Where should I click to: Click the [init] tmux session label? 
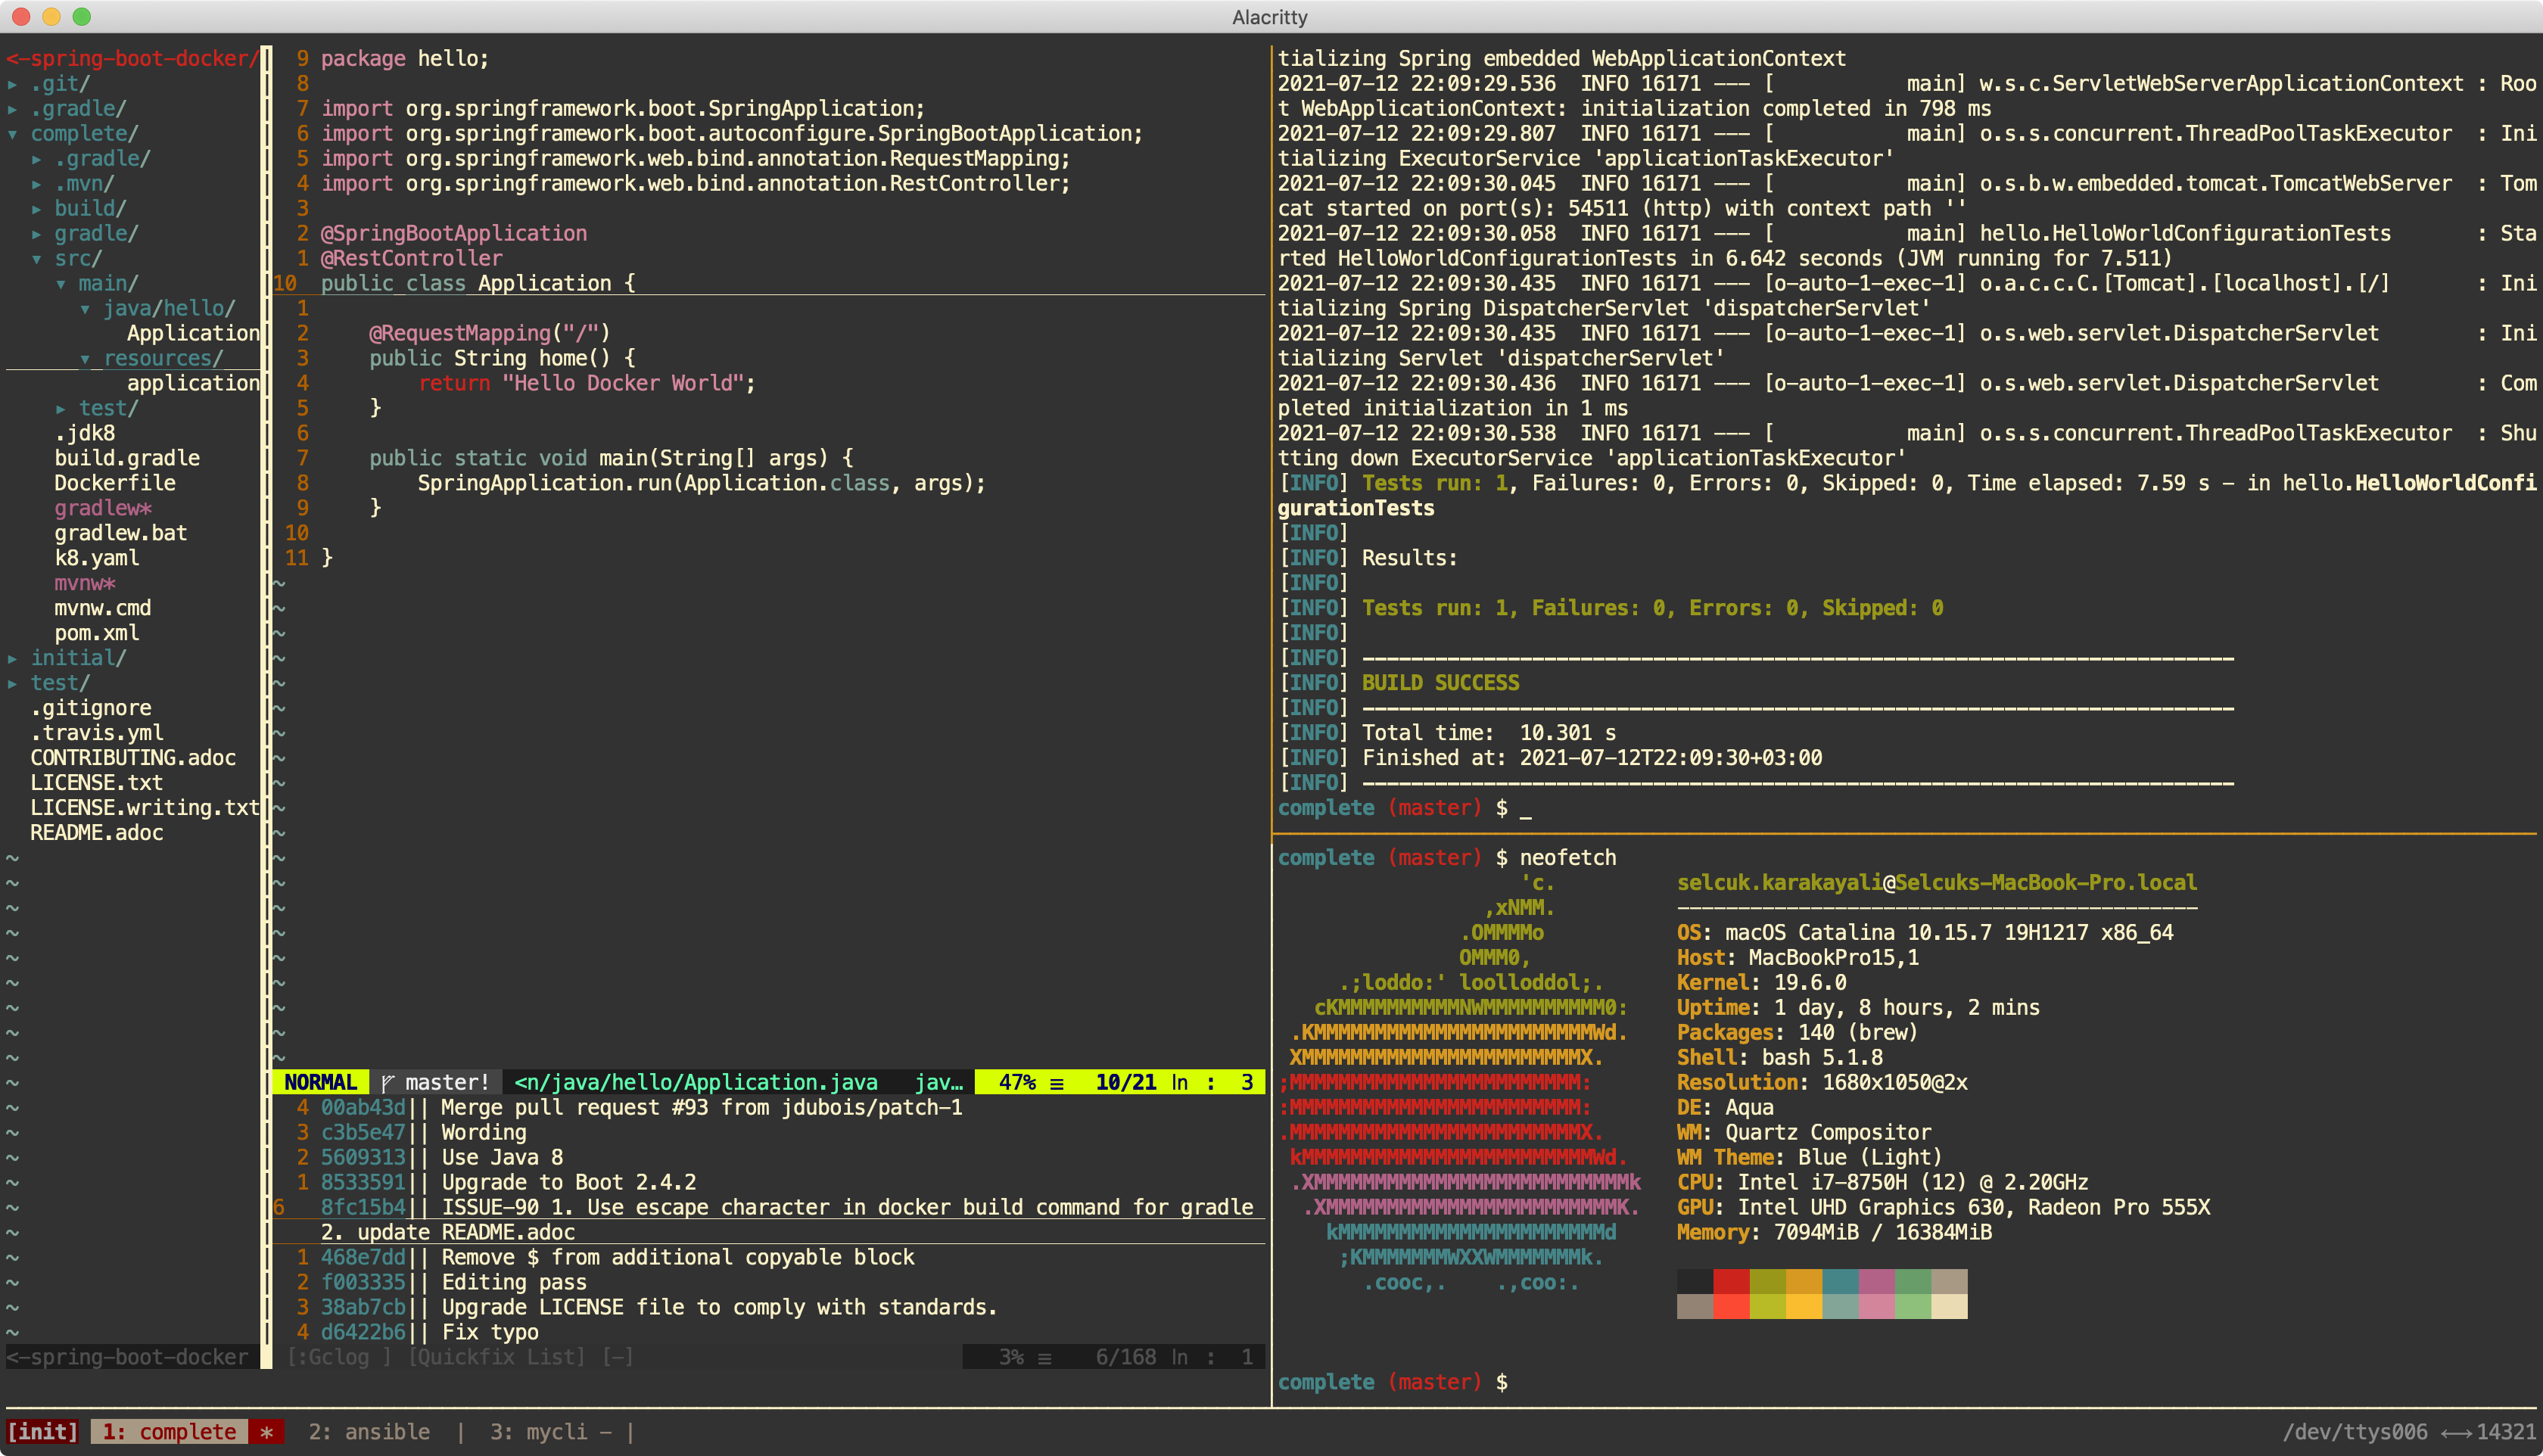click(x=42, y=1432)
